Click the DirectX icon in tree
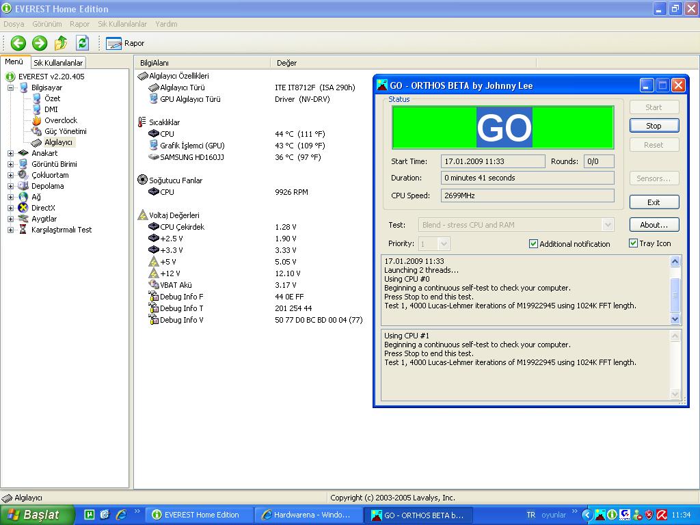Image resolution: width=700 pixels, height=525 pixels. pos(23,208)
